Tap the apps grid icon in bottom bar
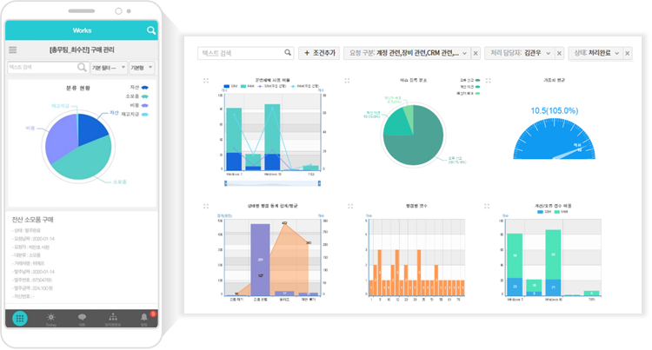This screenshot has width=652, height=350. [20, 318]
